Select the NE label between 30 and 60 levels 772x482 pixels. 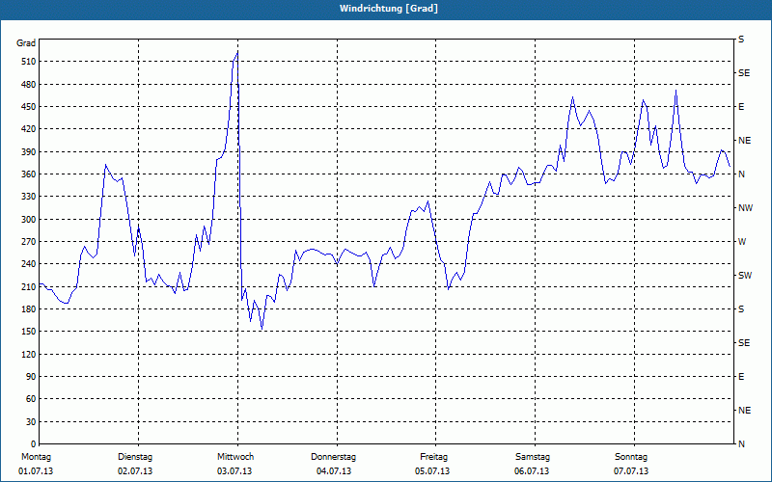745,411
